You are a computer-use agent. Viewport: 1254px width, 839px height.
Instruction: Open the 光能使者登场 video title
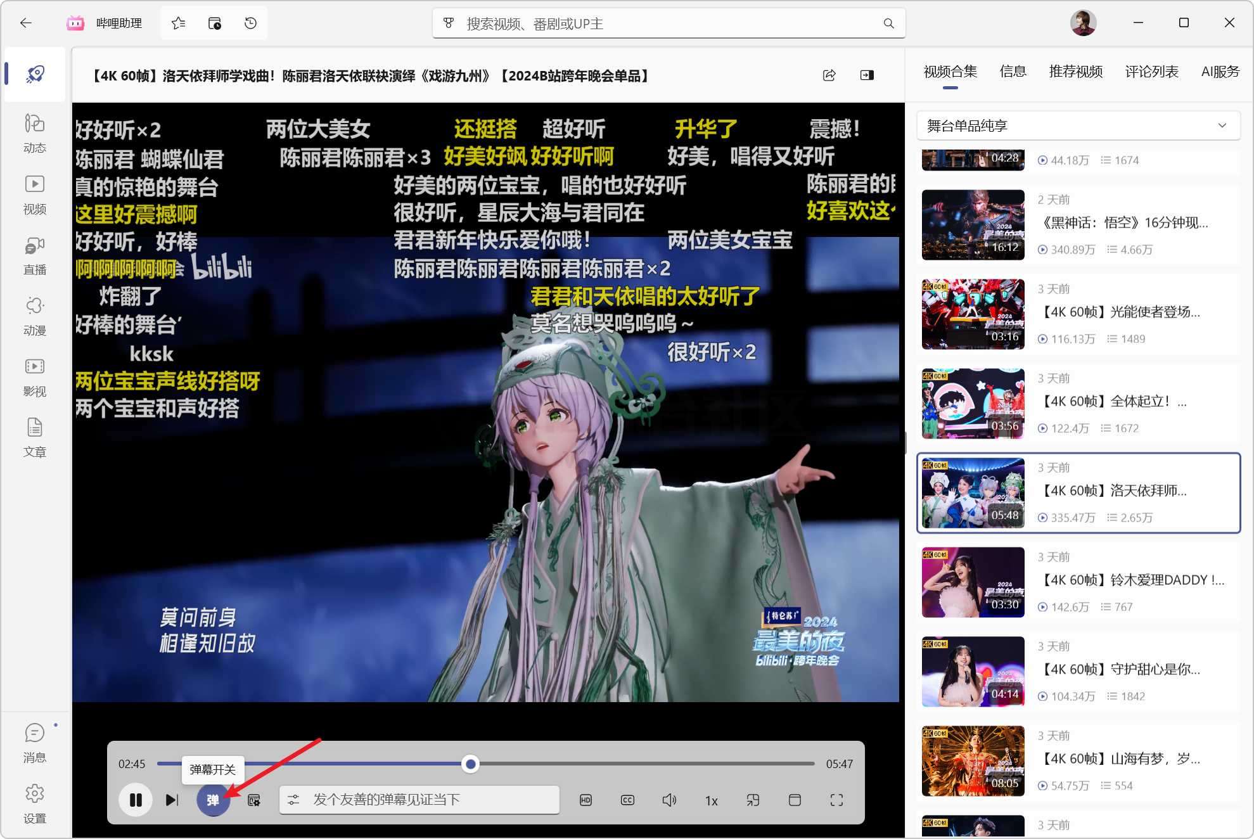[1118, 312]
